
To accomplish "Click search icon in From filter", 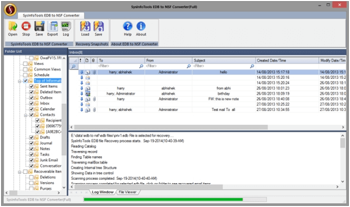I will (x=188, y=66).
